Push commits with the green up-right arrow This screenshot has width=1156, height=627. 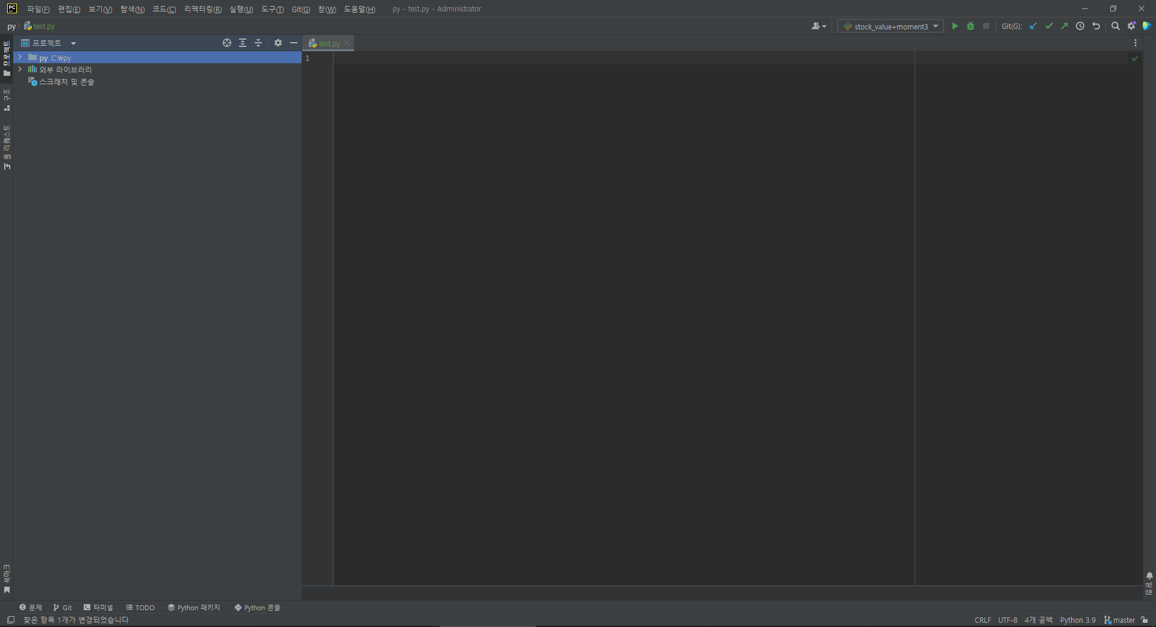(x=1064, y=26)
